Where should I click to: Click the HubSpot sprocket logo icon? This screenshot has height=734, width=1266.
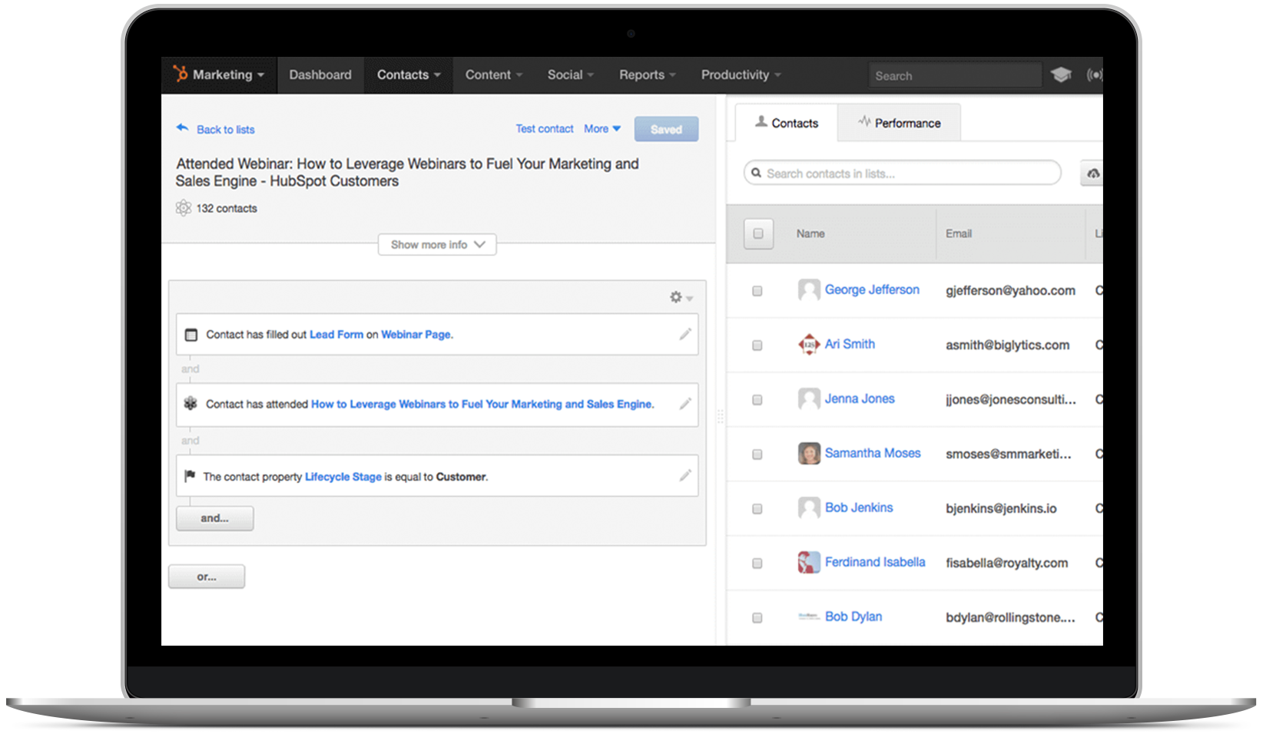pyautogui.click(x=181, y=74)
